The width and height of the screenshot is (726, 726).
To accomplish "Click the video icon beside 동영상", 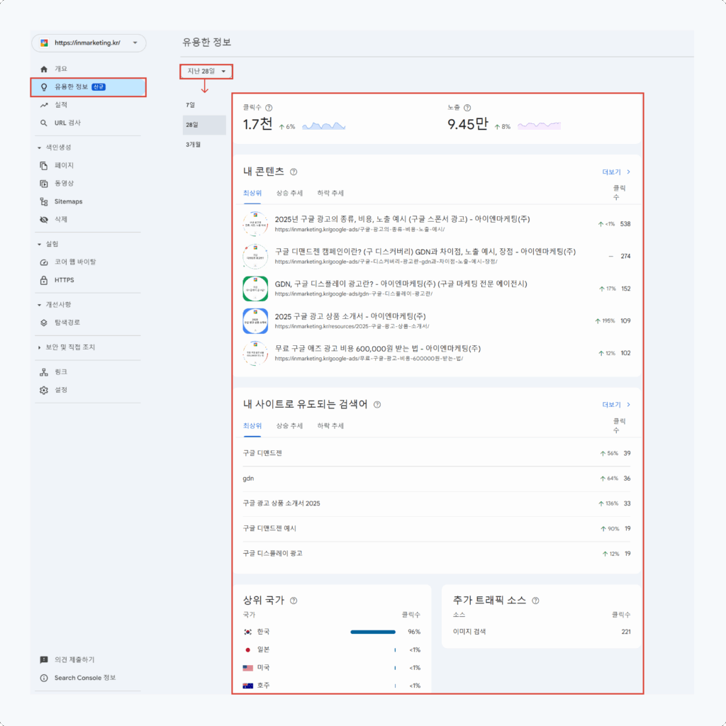I will [x=44, y=184].
